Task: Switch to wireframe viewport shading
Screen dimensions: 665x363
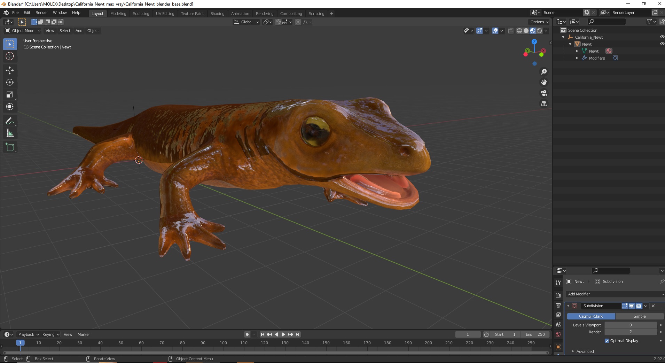Action: (519, 31)
